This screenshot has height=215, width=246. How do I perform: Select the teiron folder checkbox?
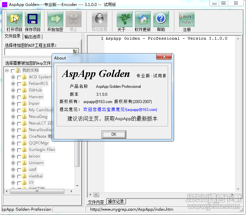(19, 157)
